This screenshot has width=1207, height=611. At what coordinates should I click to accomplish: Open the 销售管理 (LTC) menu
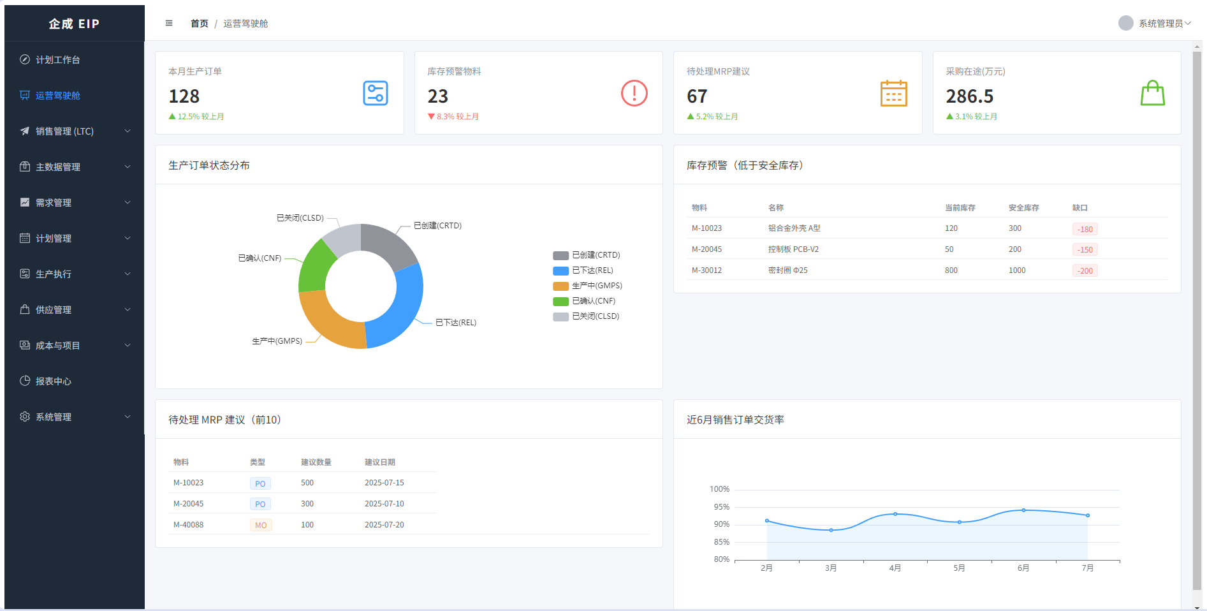[75, 131]
